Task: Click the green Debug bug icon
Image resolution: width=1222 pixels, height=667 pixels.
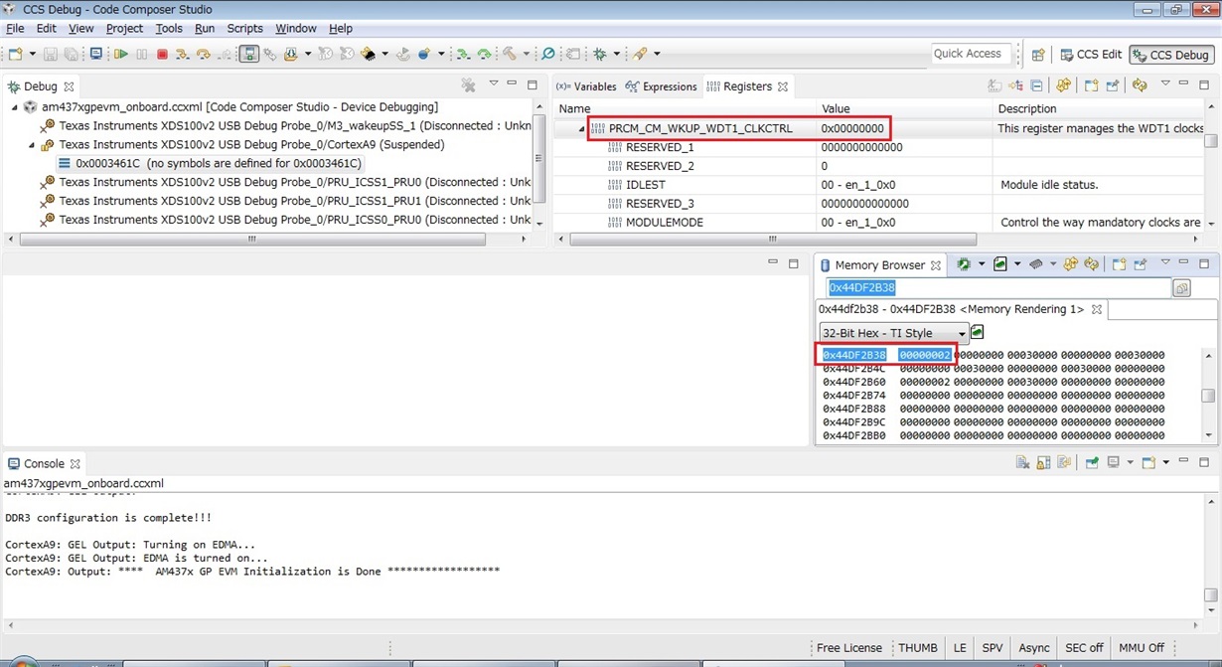Action: click(599, 54)
